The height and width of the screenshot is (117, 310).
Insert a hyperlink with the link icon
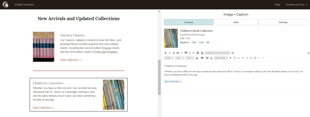178,53
